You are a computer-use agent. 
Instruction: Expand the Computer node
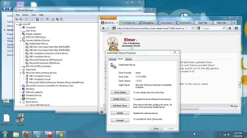point(21,28)
